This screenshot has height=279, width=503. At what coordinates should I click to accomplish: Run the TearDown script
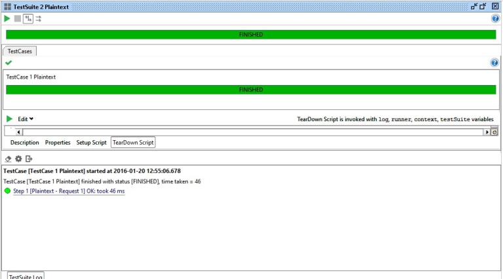pos(9,119)
